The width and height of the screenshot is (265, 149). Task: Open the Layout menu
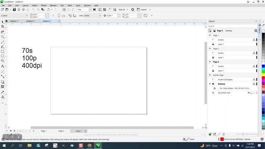25,5
